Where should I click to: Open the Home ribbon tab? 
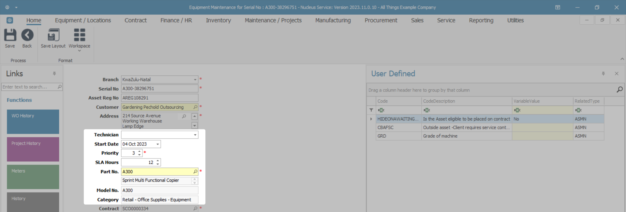click(34, 20)
